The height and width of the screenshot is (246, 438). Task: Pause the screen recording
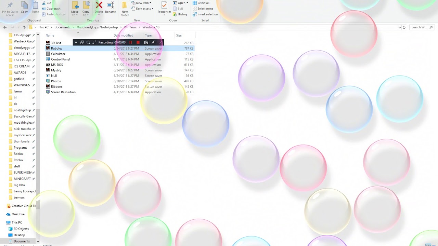click(x=130, y=42)
